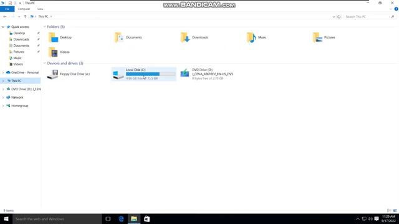Launch Microsoft Edge from taskbar
Screen dimensions: 399x224
[121, 218]
